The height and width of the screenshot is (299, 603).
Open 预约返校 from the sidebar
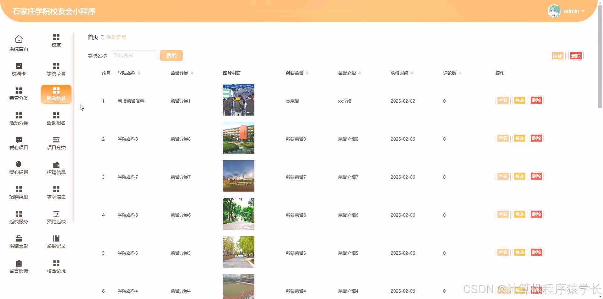pyautogui.click(x=56, y=217)
